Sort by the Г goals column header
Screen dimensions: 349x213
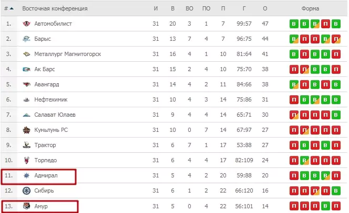244,8
